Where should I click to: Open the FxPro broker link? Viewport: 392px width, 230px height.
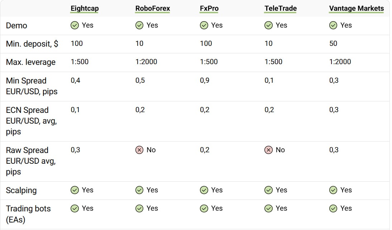209,9
